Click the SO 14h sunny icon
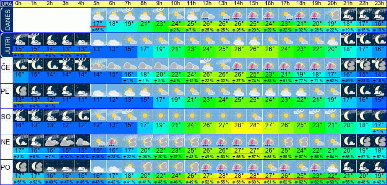The width and height of the screenshot is (387, 185). coord(239,116)
